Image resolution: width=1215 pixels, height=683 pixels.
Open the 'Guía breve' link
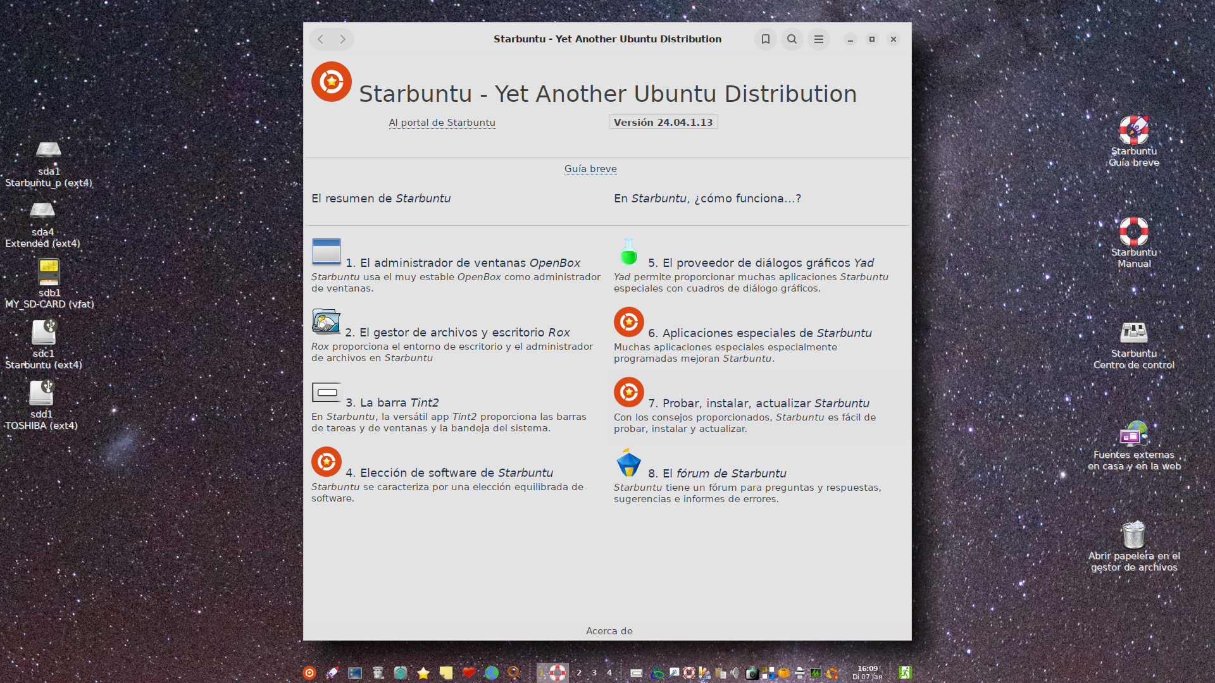[x=590, y=169]
